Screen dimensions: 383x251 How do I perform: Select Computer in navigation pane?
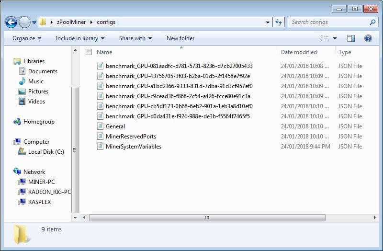[36, 141]
